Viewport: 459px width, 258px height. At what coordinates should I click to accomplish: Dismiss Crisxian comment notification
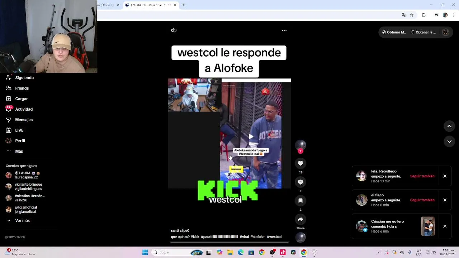pyautogui.click(x=445, y=226)
